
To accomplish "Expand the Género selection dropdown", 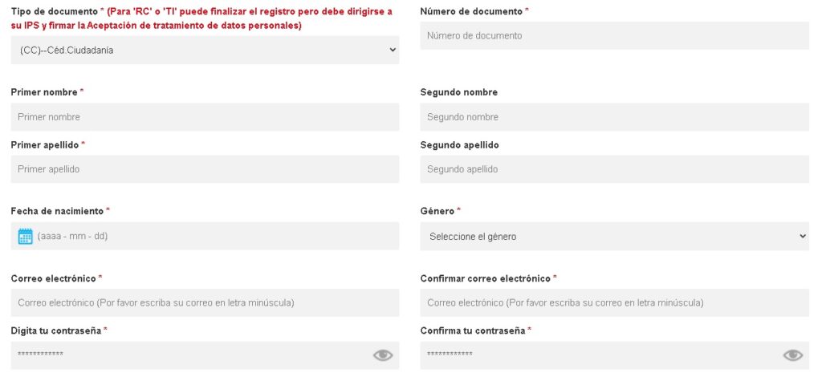I will (614, 237).
